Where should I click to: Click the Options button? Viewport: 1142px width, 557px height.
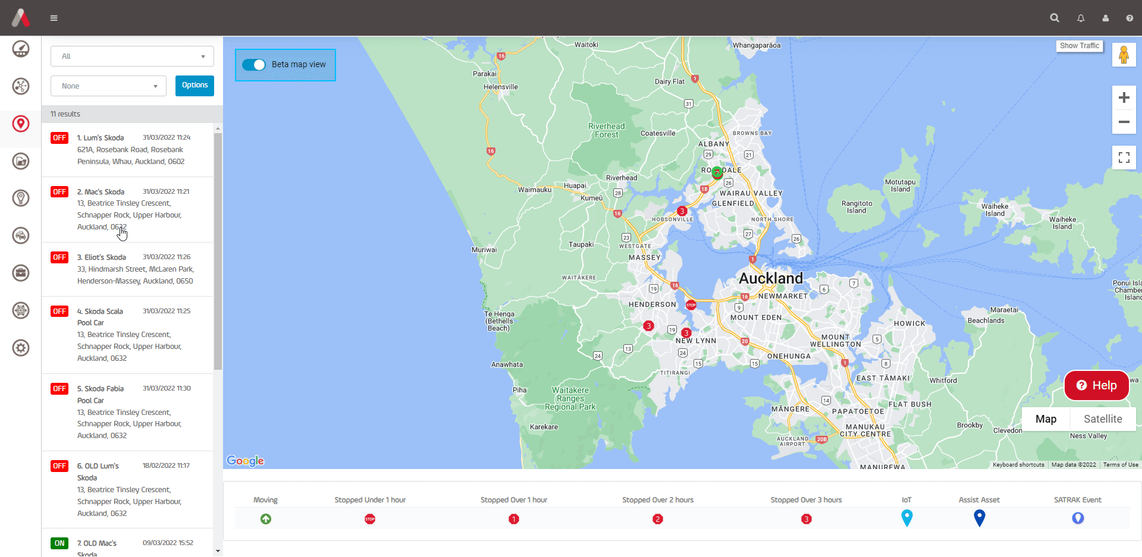pos(194,86)
